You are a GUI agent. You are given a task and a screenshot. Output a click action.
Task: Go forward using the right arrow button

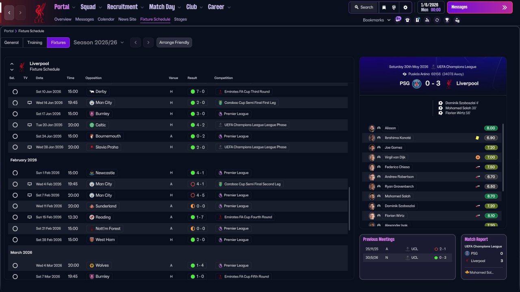coord(20,13)
